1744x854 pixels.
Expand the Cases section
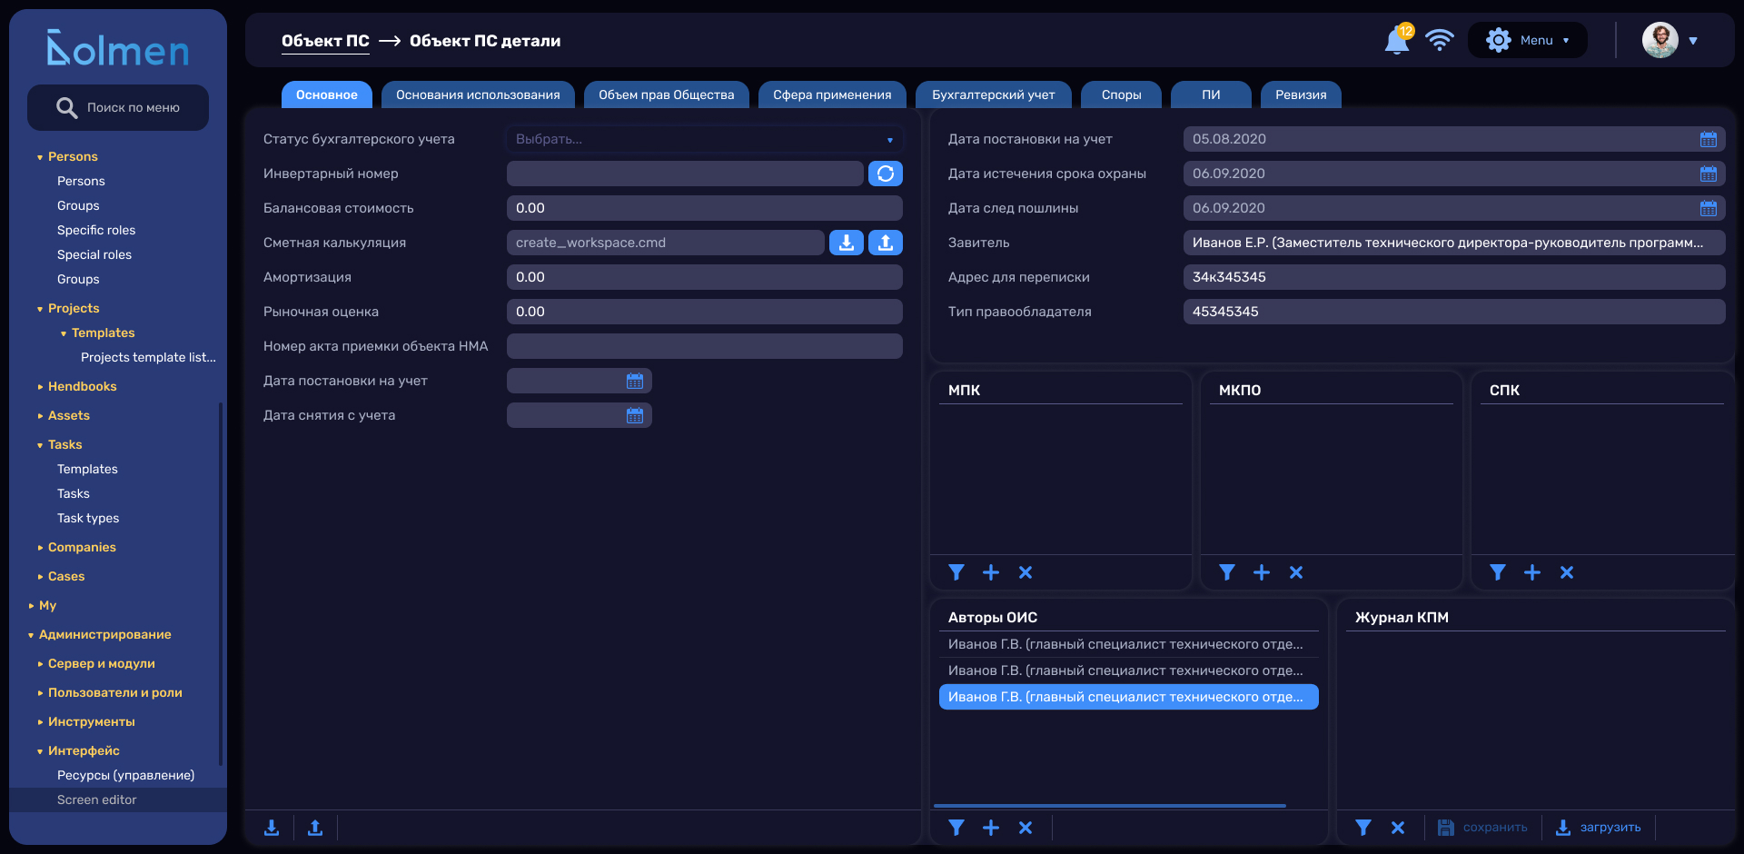(40, 577)
